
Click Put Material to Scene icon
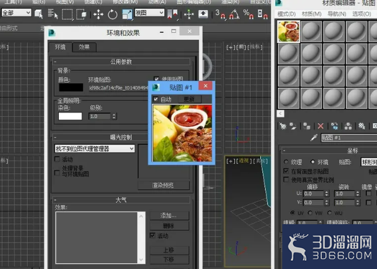(x=293, y=126)
